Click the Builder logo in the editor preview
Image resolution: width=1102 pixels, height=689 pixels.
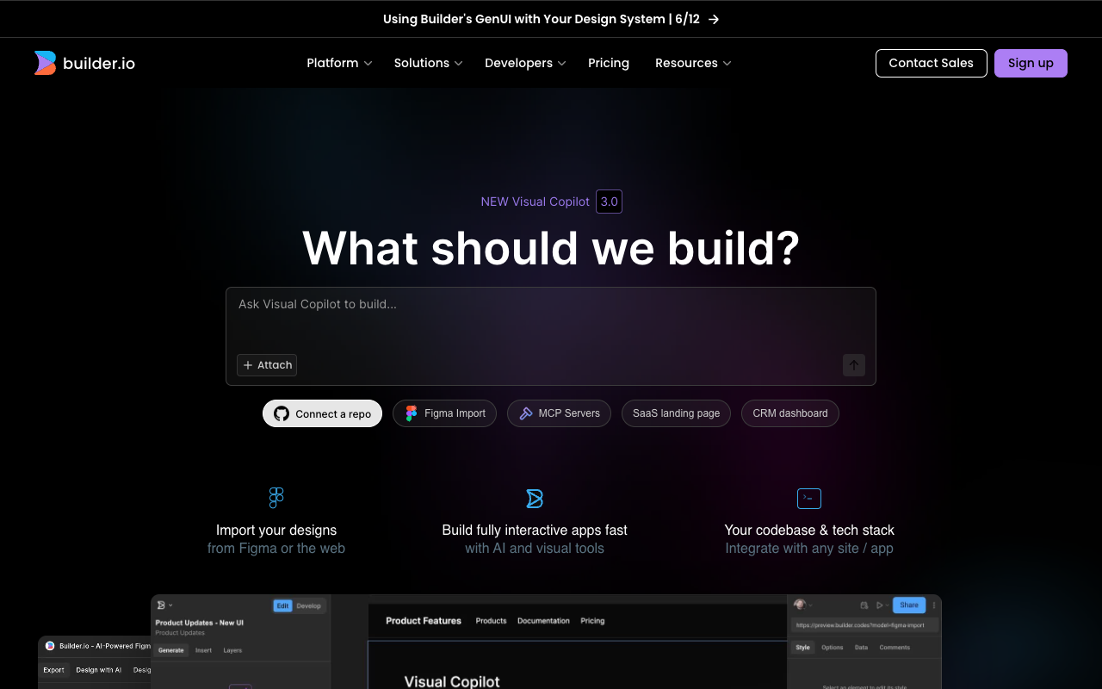tap(161, 605)
